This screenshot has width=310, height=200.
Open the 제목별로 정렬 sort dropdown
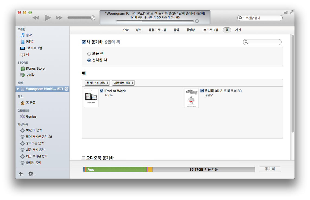[123, 83]
